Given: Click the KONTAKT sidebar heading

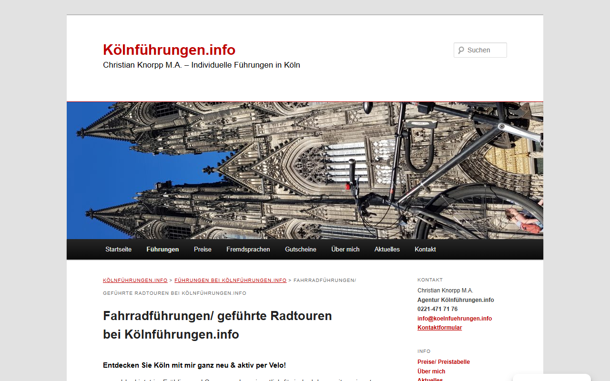Looking at the screenshot, I should (430, 280).
